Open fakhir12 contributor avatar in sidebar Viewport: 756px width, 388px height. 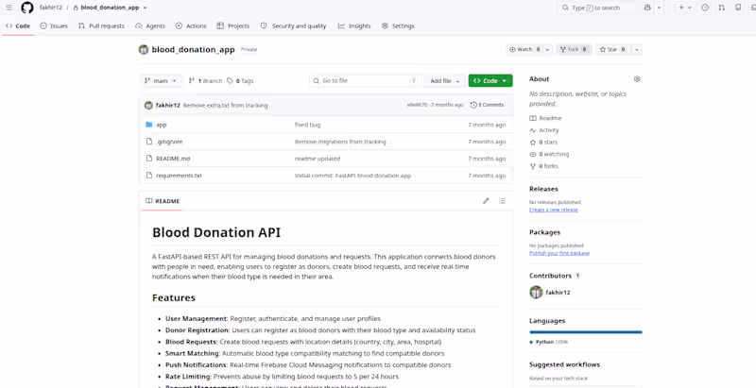coord(536,293)
